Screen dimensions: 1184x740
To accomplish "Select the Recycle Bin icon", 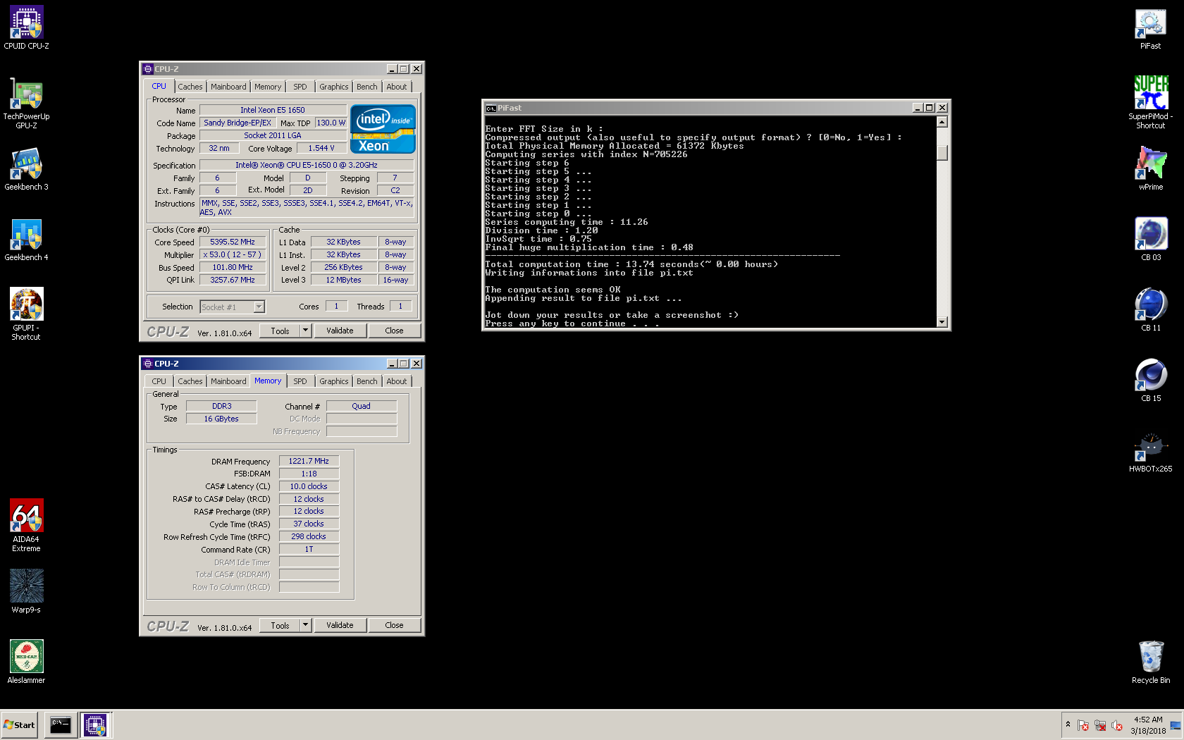I will pyautogui.click(x=1150, y=662).
